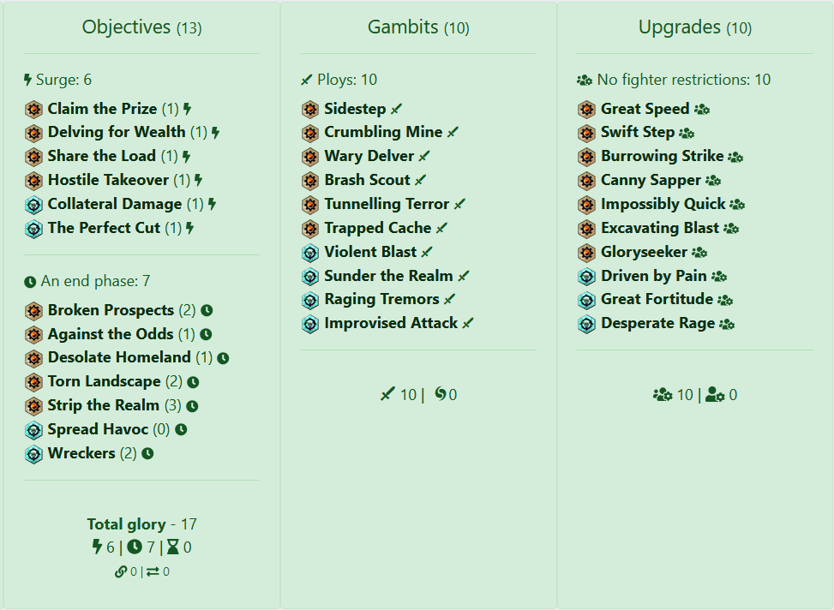Click the Objectives (13) column header
Screen dimensions: 834x610
[141, 27]
